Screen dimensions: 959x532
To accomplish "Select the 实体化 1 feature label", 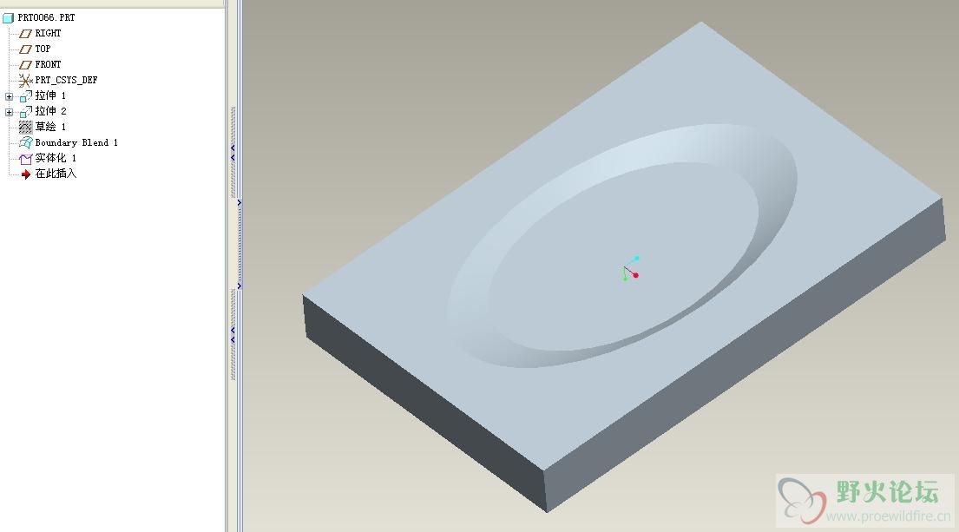I will [56, 158].
